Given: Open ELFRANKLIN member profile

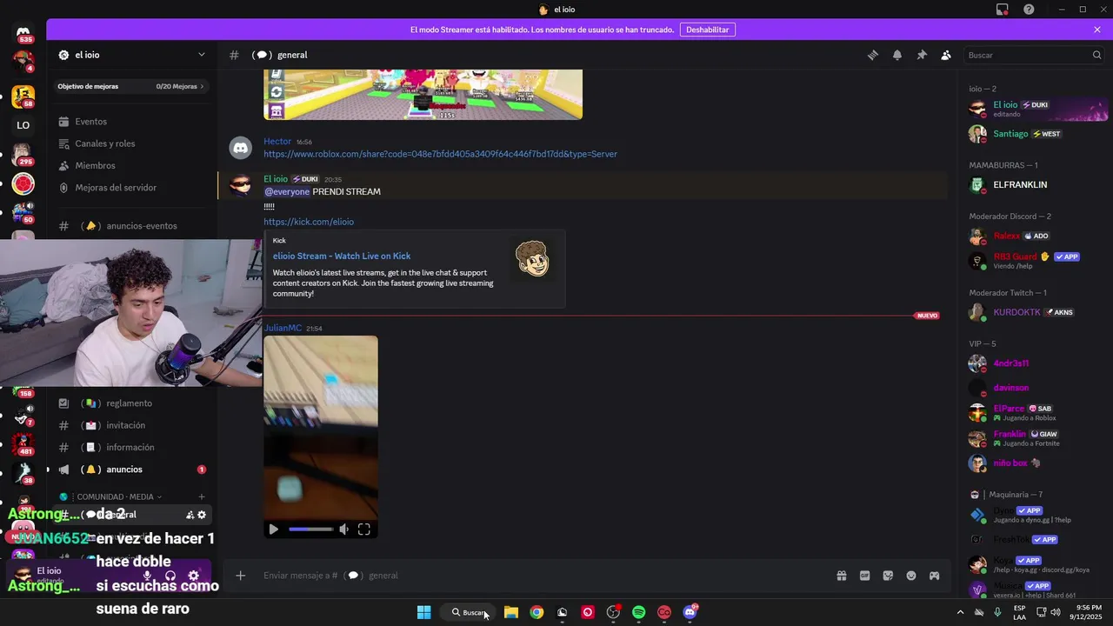Looking at the screenshot, I should 1036,184.
